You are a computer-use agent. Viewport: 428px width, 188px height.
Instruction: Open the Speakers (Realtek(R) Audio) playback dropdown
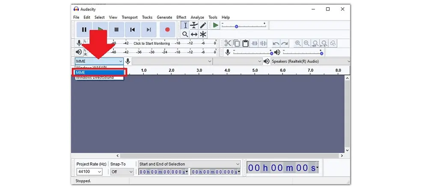tap(310, 61)
